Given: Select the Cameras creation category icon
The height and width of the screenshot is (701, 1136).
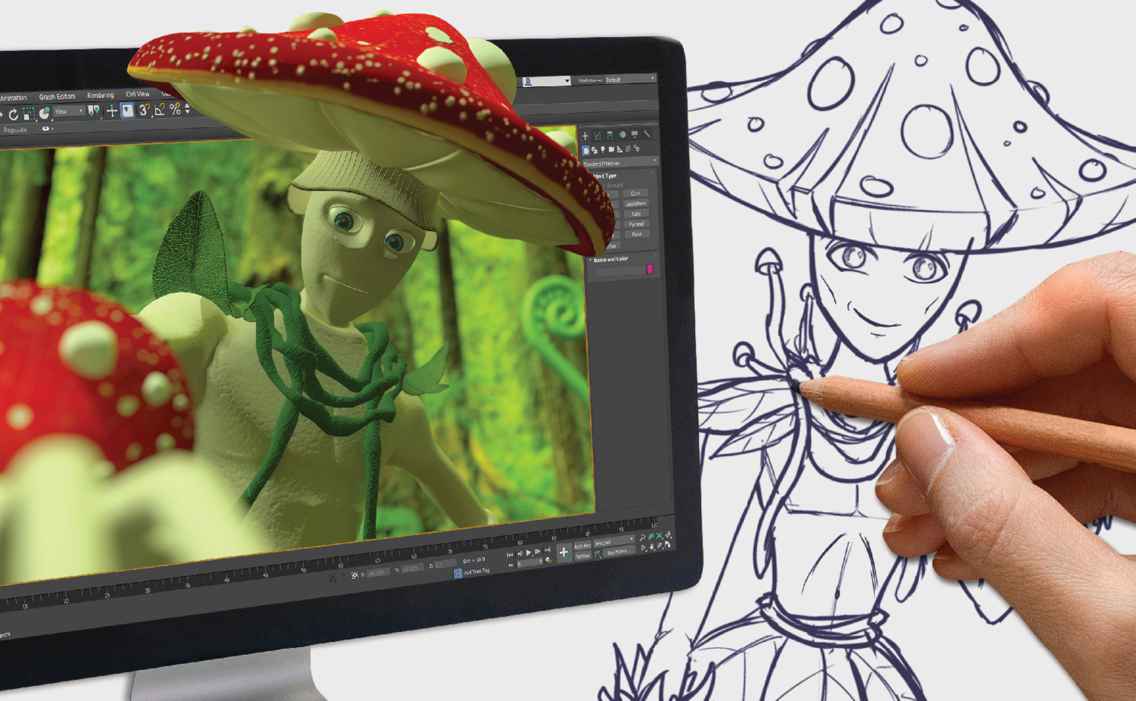Looking at the screenshot, I should pyautogui.click(x=611, y=150).
